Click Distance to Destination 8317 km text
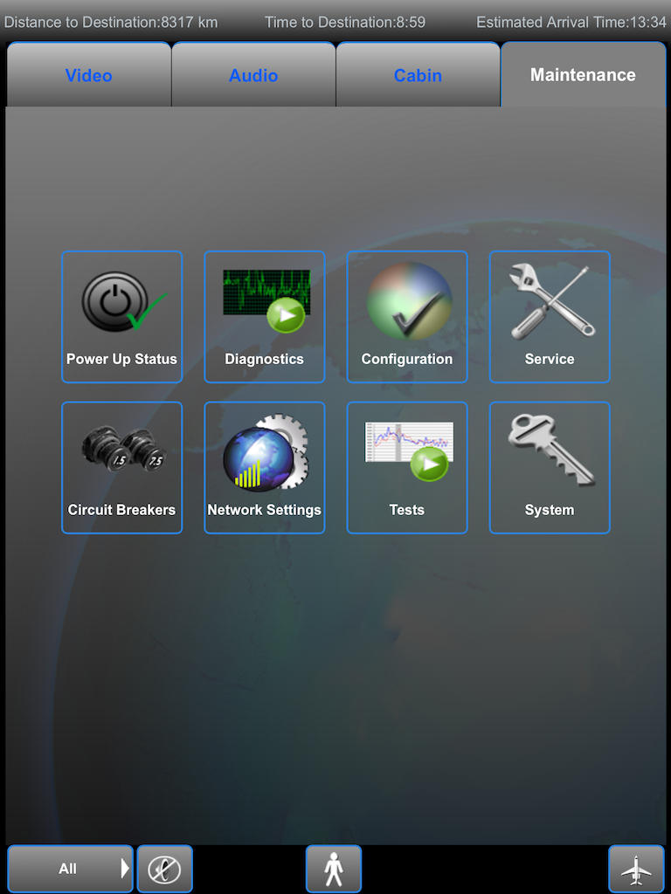 (x=111, y=23)
